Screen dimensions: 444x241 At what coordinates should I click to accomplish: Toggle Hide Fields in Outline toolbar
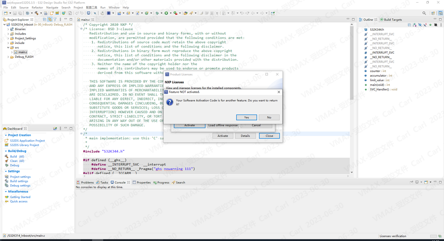(x=420, y=25)
